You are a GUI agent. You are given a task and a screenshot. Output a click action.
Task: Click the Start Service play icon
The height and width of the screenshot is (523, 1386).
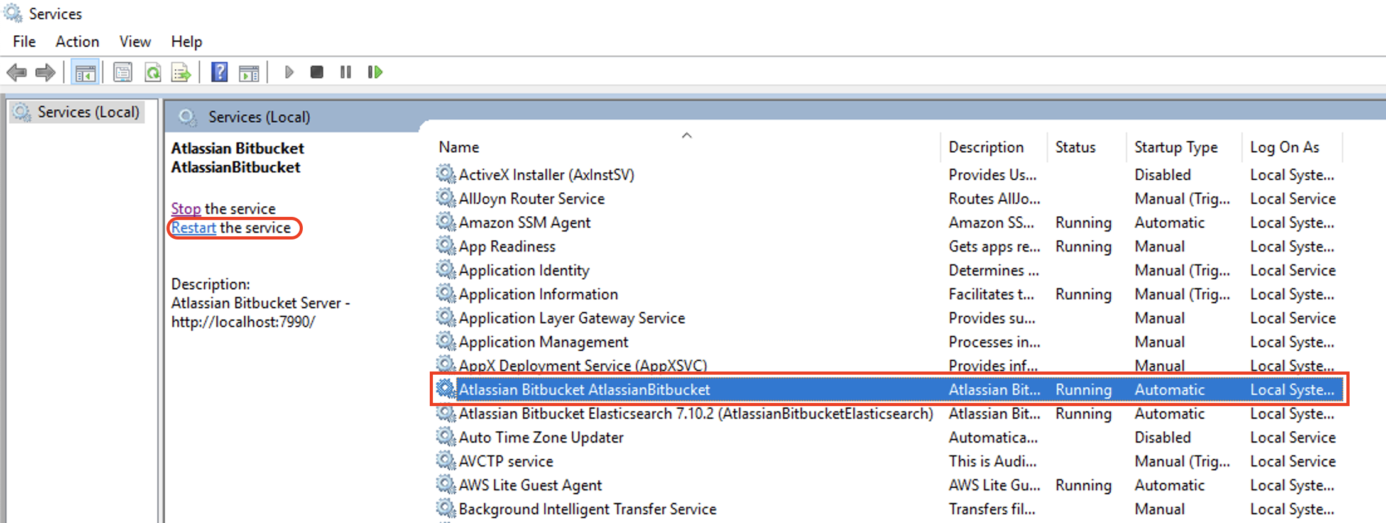(289, 72)
